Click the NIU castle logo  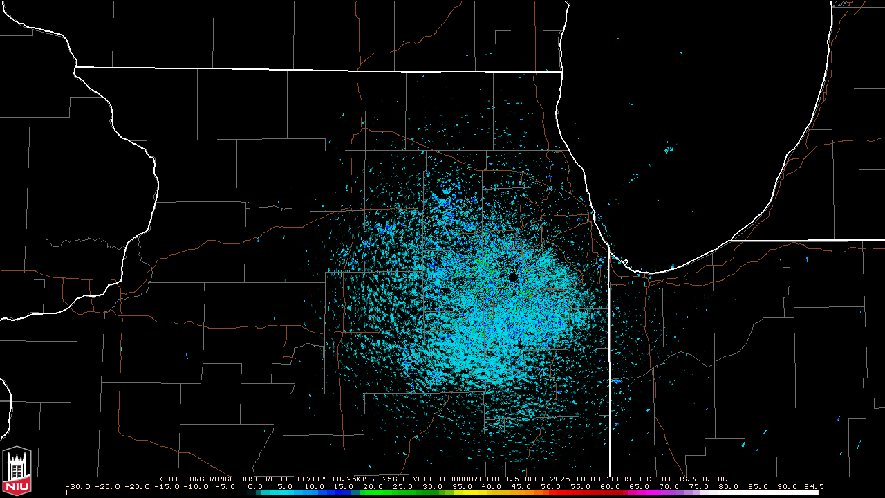17,472
